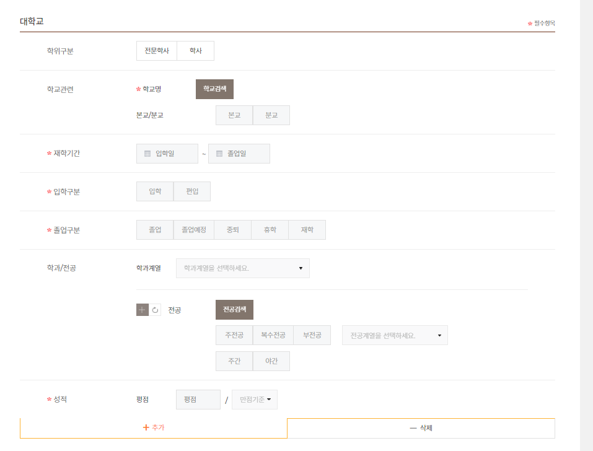Click the reset refresh icon beside 전공

pos(155,310)
